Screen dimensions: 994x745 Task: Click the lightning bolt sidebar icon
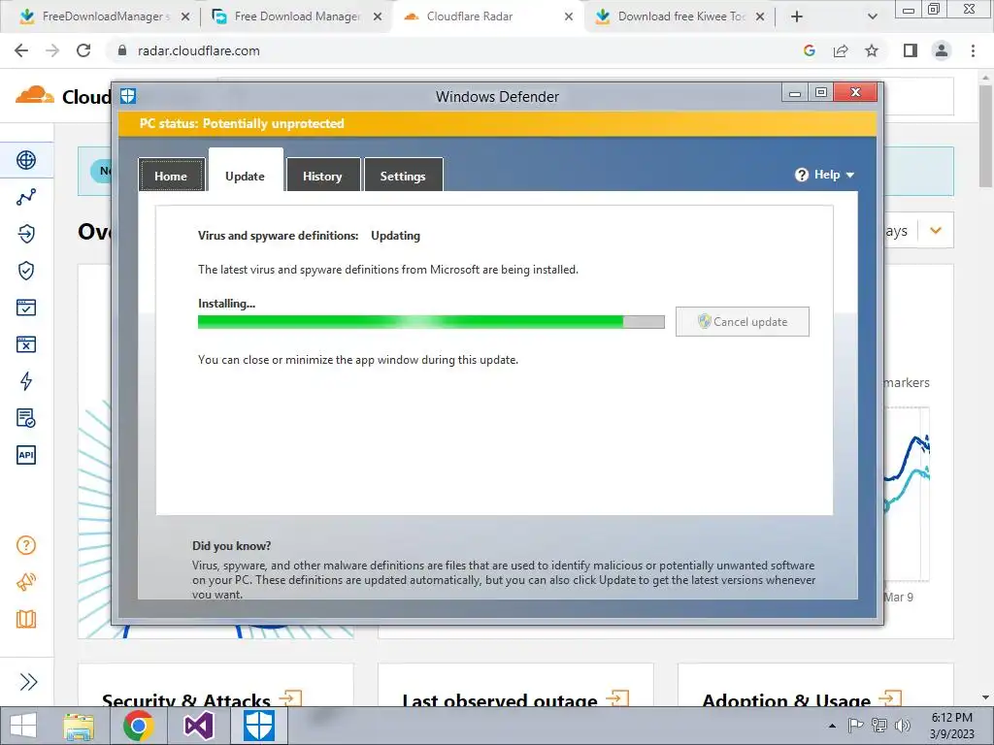pos(26,380)
